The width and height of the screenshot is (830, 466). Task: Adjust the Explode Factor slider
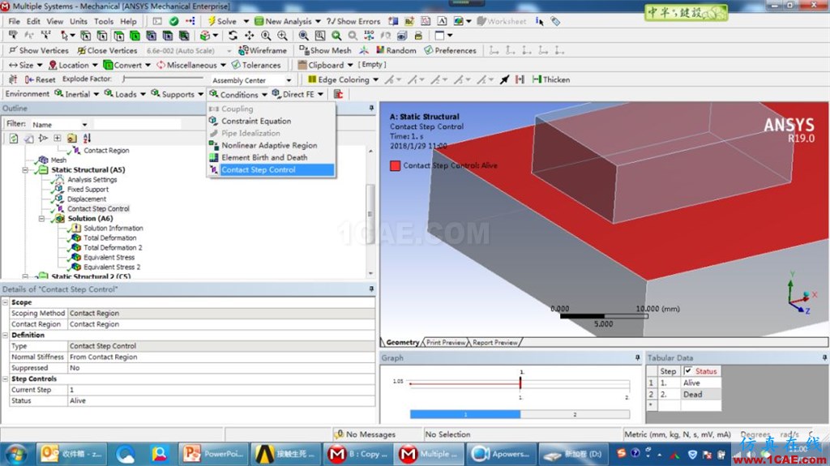point(162,79)
